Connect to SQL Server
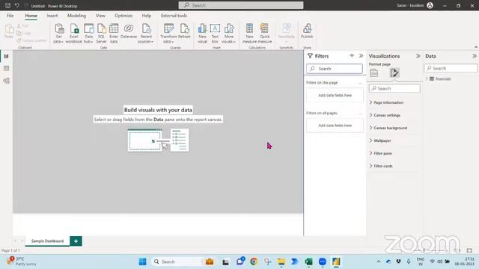 (101, 34)
